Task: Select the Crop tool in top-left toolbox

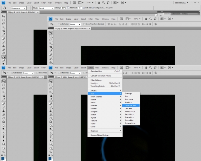Action: pos(4,31)
